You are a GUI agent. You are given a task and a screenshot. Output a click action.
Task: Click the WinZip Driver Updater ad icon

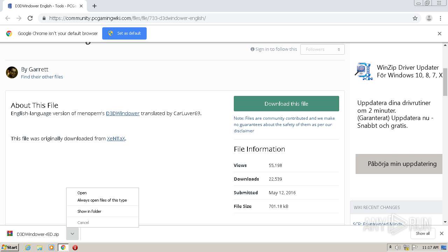(364, 71)
